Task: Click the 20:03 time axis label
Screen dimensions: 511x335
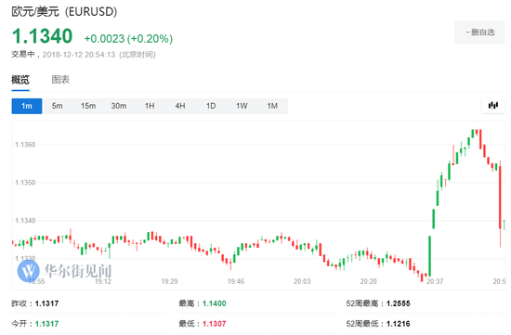Action: pyautogui.click(x=302, y=281)
